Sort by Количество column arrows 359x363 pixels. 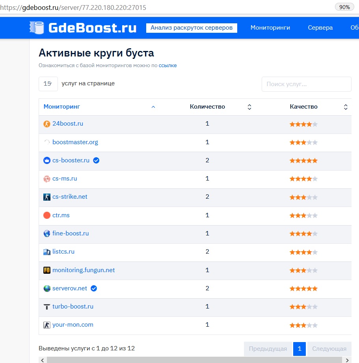click(x=249, y=107)
